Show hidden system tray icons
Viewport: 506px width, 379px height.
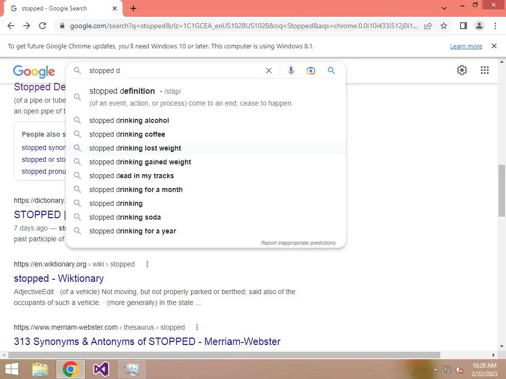(x=435, y=370)
